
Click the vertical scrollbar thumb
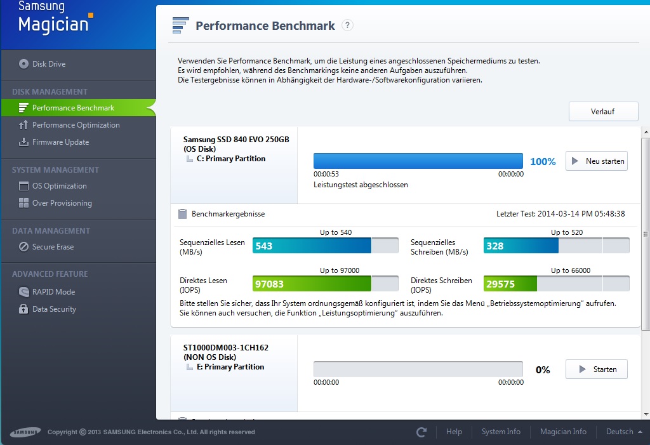pyautogui.click(x=646, y=234)
